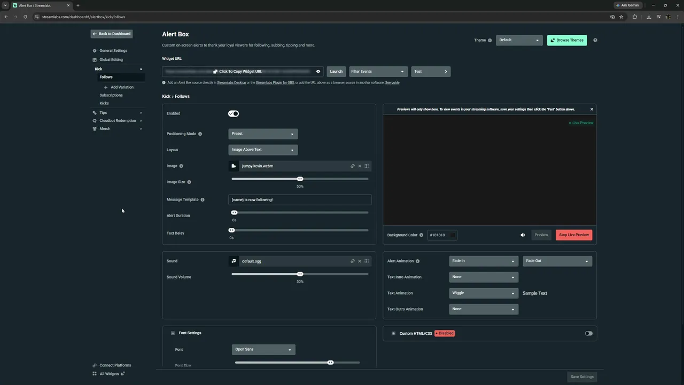Click the info icon next to Positioning Mode

tap(200, 134)
